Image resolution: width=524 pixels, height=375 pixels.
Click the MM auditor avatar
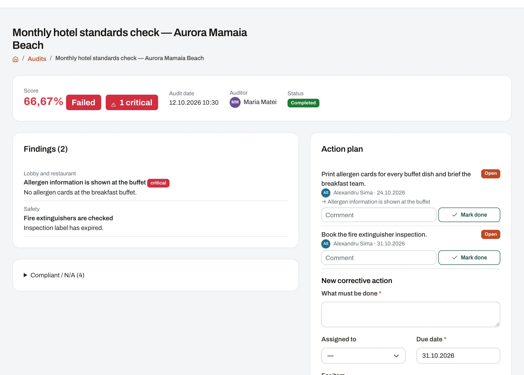pyautogui.click(x=235, y=102)
